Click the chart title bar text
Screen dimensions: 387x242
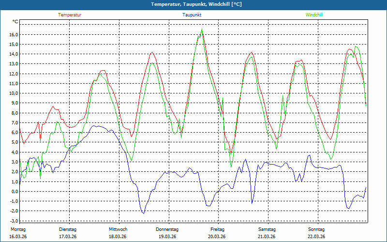[193, 4]
